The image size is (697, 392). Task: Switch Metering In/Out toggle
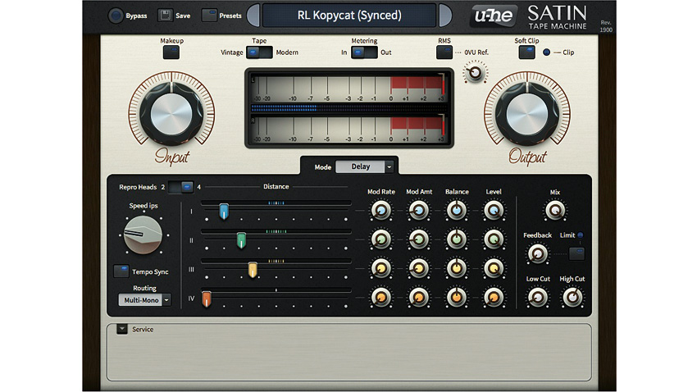coord(364,52)
